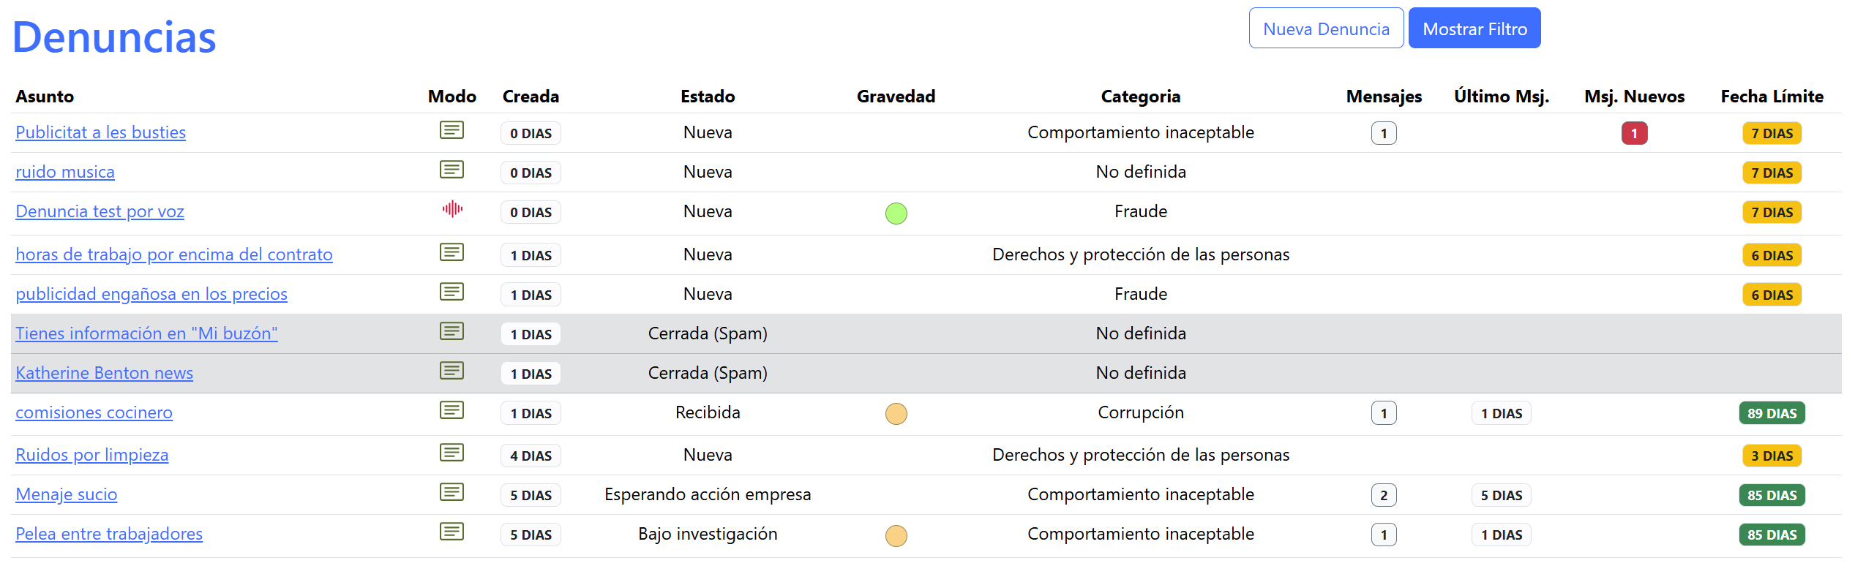Click the 89 DIAS badge for comisiones cocinero
Image resolution: width=1855 pixels, height=585 pixels.
coord(1772,413)
